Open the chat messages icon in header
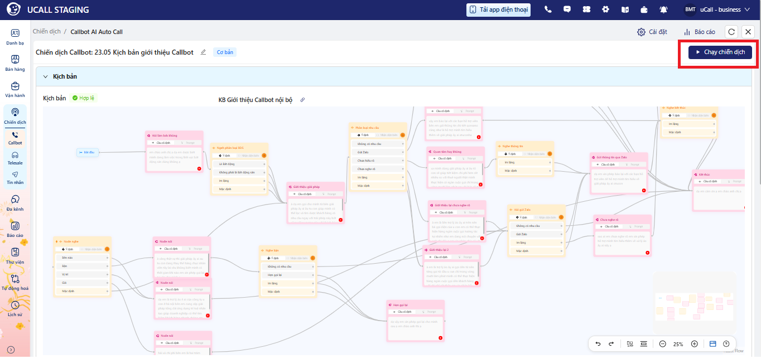 click(567, 9)
